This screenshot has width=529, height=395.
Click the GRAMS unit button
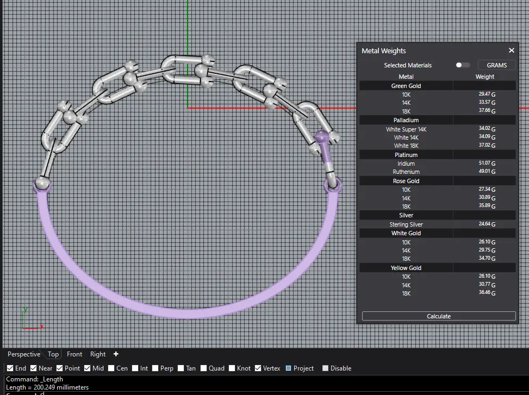496,65
